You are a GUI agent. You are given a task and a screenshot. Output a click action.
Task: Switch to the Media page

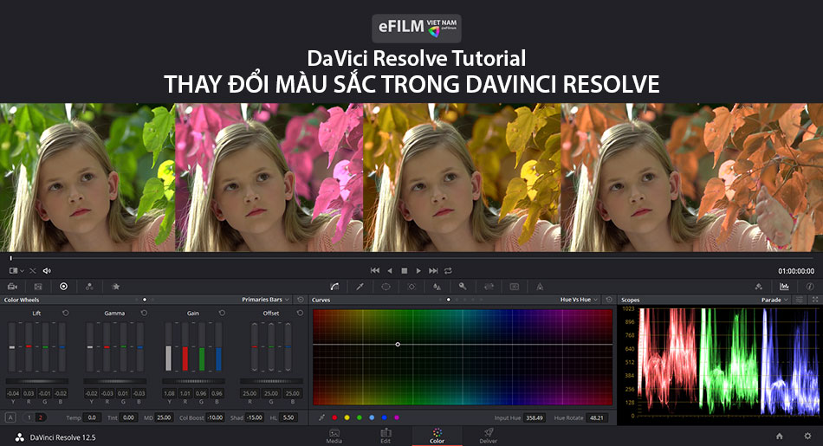coord(334,436)
